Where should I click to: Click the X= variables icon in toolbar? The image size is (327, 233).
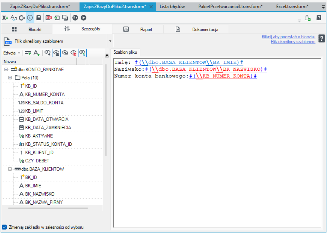5,18
